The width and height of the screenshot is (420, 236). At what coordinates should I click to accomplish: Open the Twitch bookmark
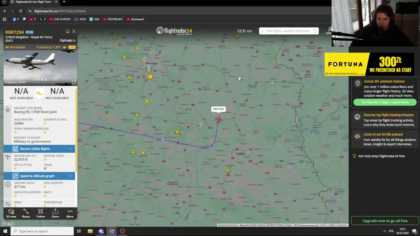[x=24, y=19]
